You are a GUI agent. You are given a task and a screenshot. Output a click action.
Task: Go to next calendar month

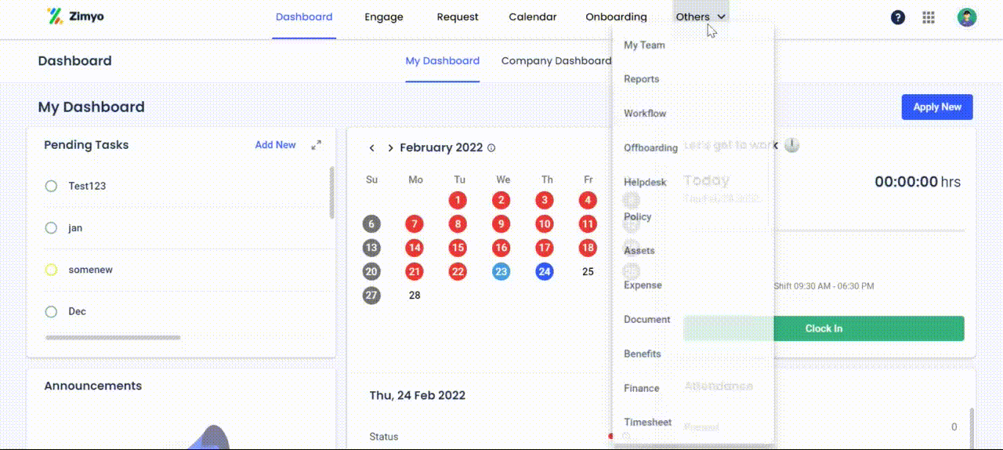[x=390, y=148]
